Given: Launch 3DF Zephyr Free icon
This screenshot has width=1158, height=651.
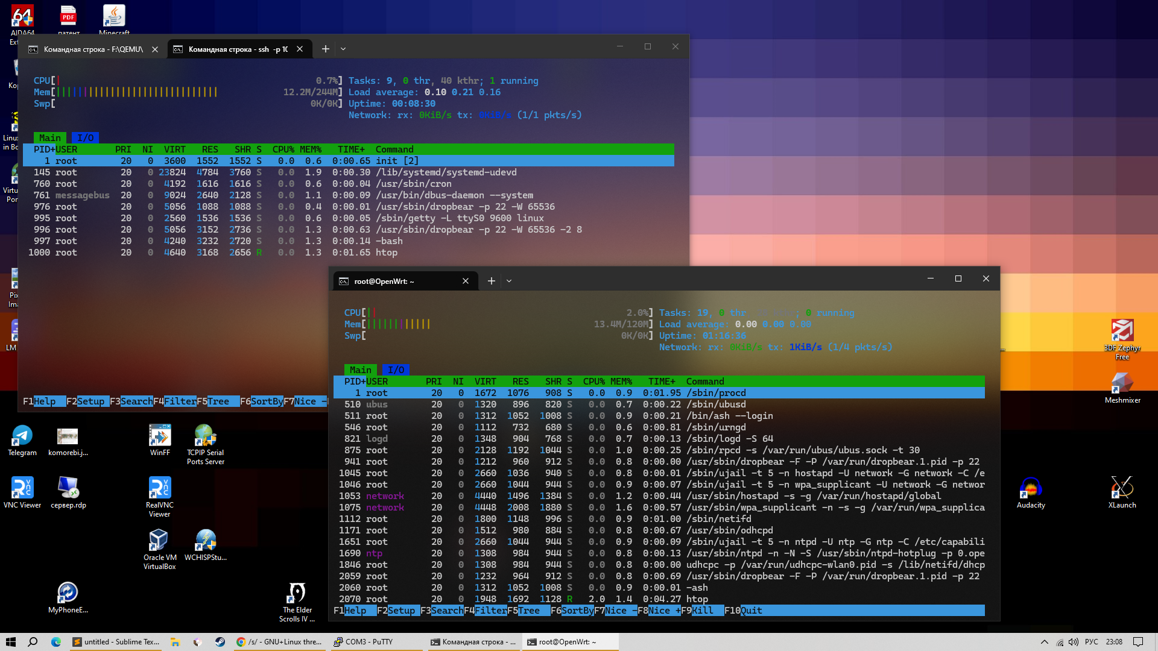Looking at the screenshot, I should click(1122, 340).
